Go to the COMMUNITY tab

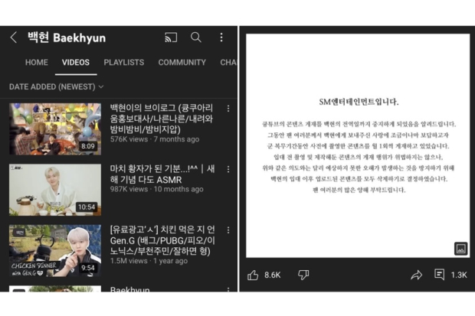(182, 62)
